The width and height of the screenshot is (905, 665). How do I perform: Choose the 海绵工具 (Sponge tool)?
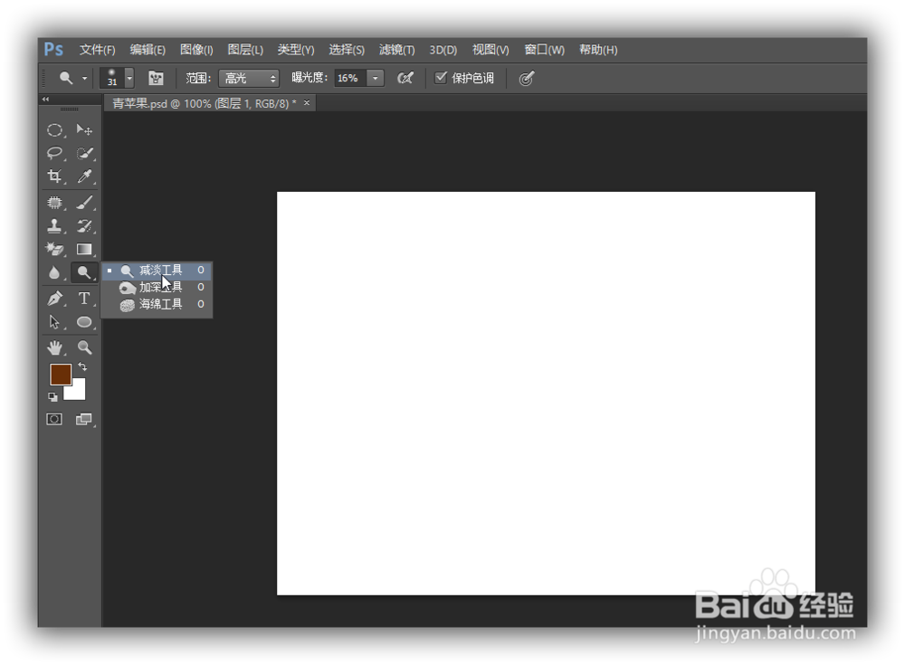[158, 304]
